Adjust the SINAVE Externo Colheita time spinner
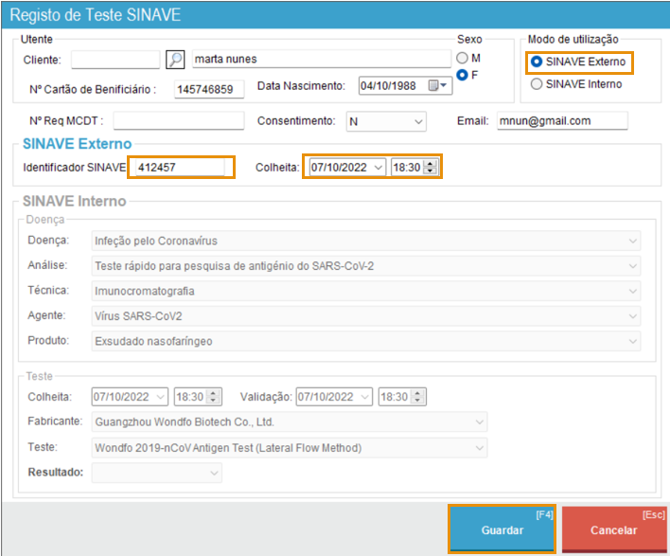Image resolution: width=670 pixels, height=556 pixels. point(431,167)
